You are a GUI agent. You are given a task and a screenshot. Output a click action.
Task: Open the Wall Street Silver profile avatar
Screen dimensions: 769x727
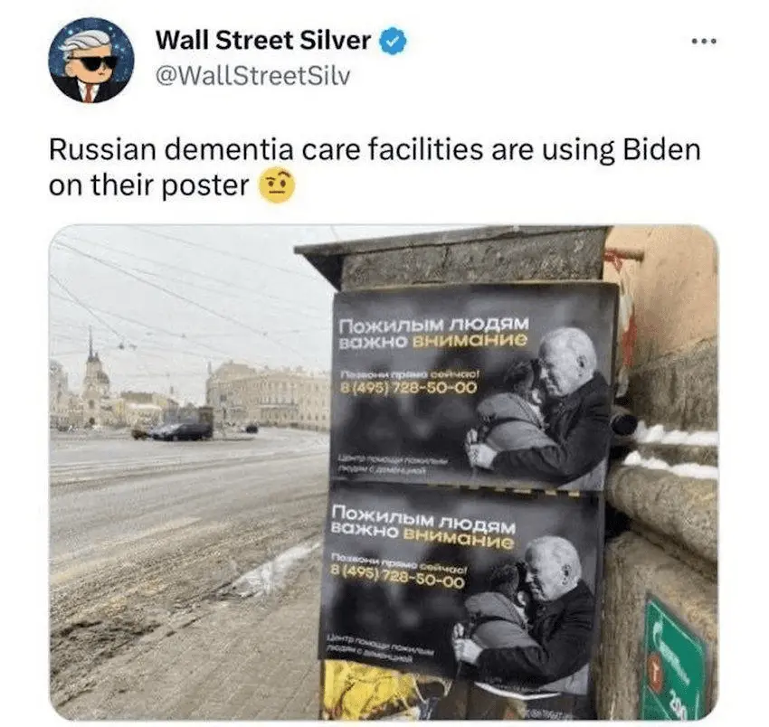click(91, 61)
